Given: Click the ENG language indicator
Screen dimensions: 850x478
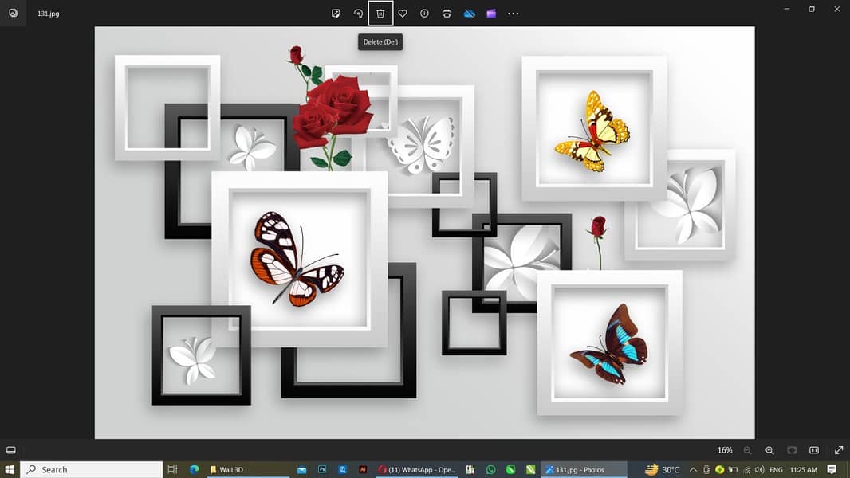Looking at the screenshot, I should (x=777, y=469).
